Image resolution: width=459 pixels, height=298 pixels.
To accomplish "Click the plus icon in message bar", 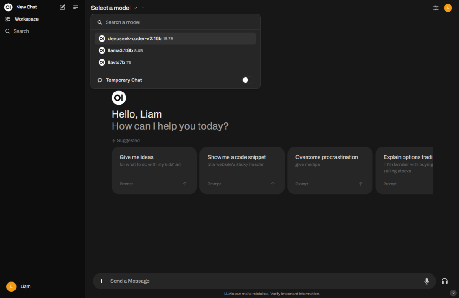I will click(101, 281).
